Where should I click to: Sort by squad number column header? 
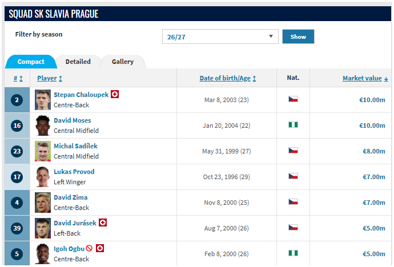pos(18,78)
